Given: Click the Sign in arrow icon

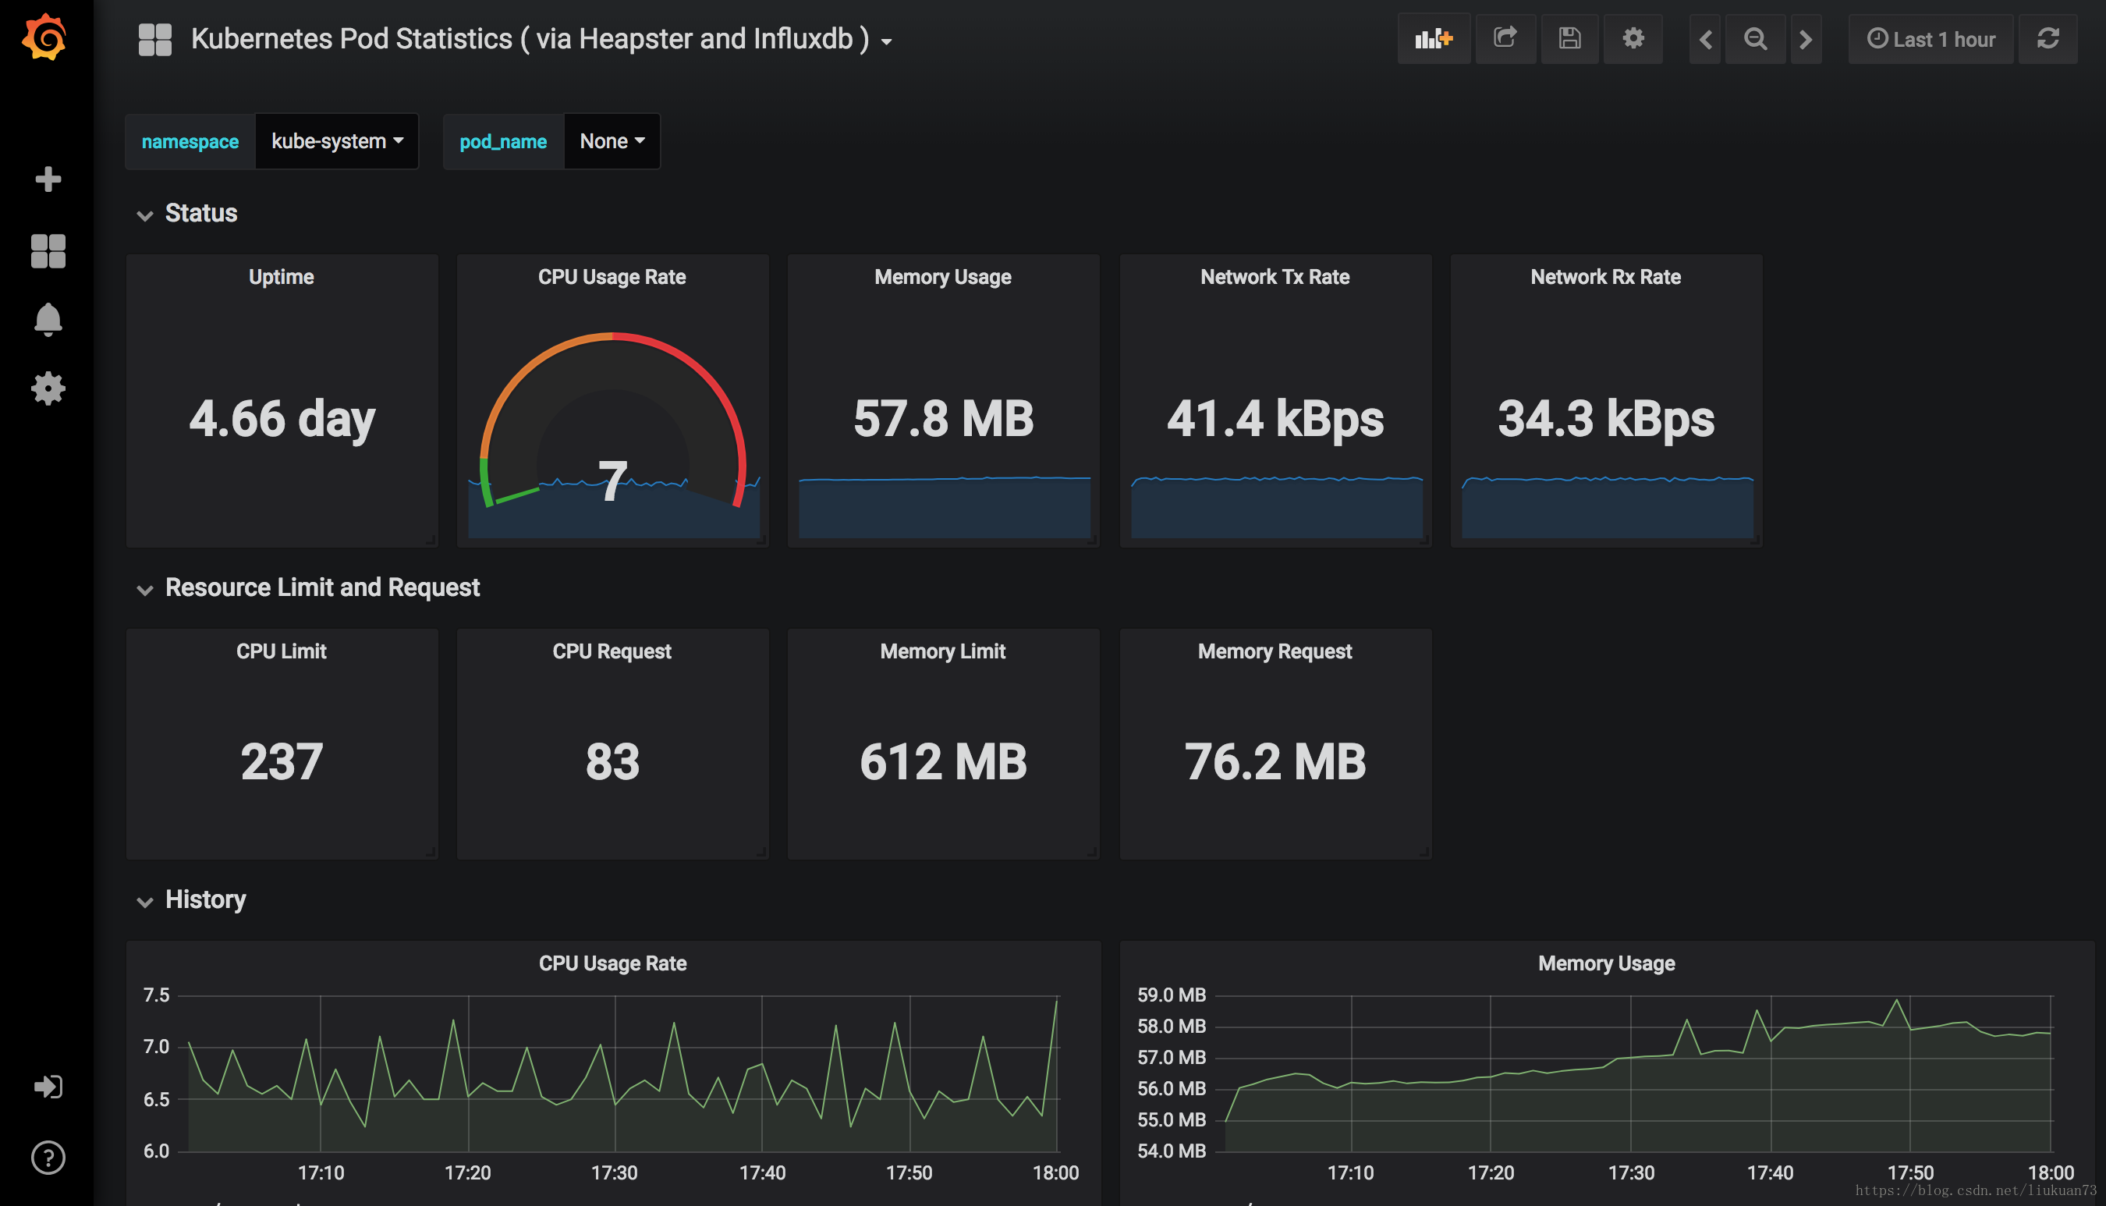Looking at the screenshot, I should pyautogui.click(x=48, y=1086).
